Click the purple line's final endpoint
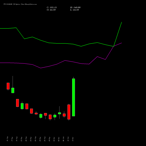Screen dimensions: 146x146 pos(122,43)
